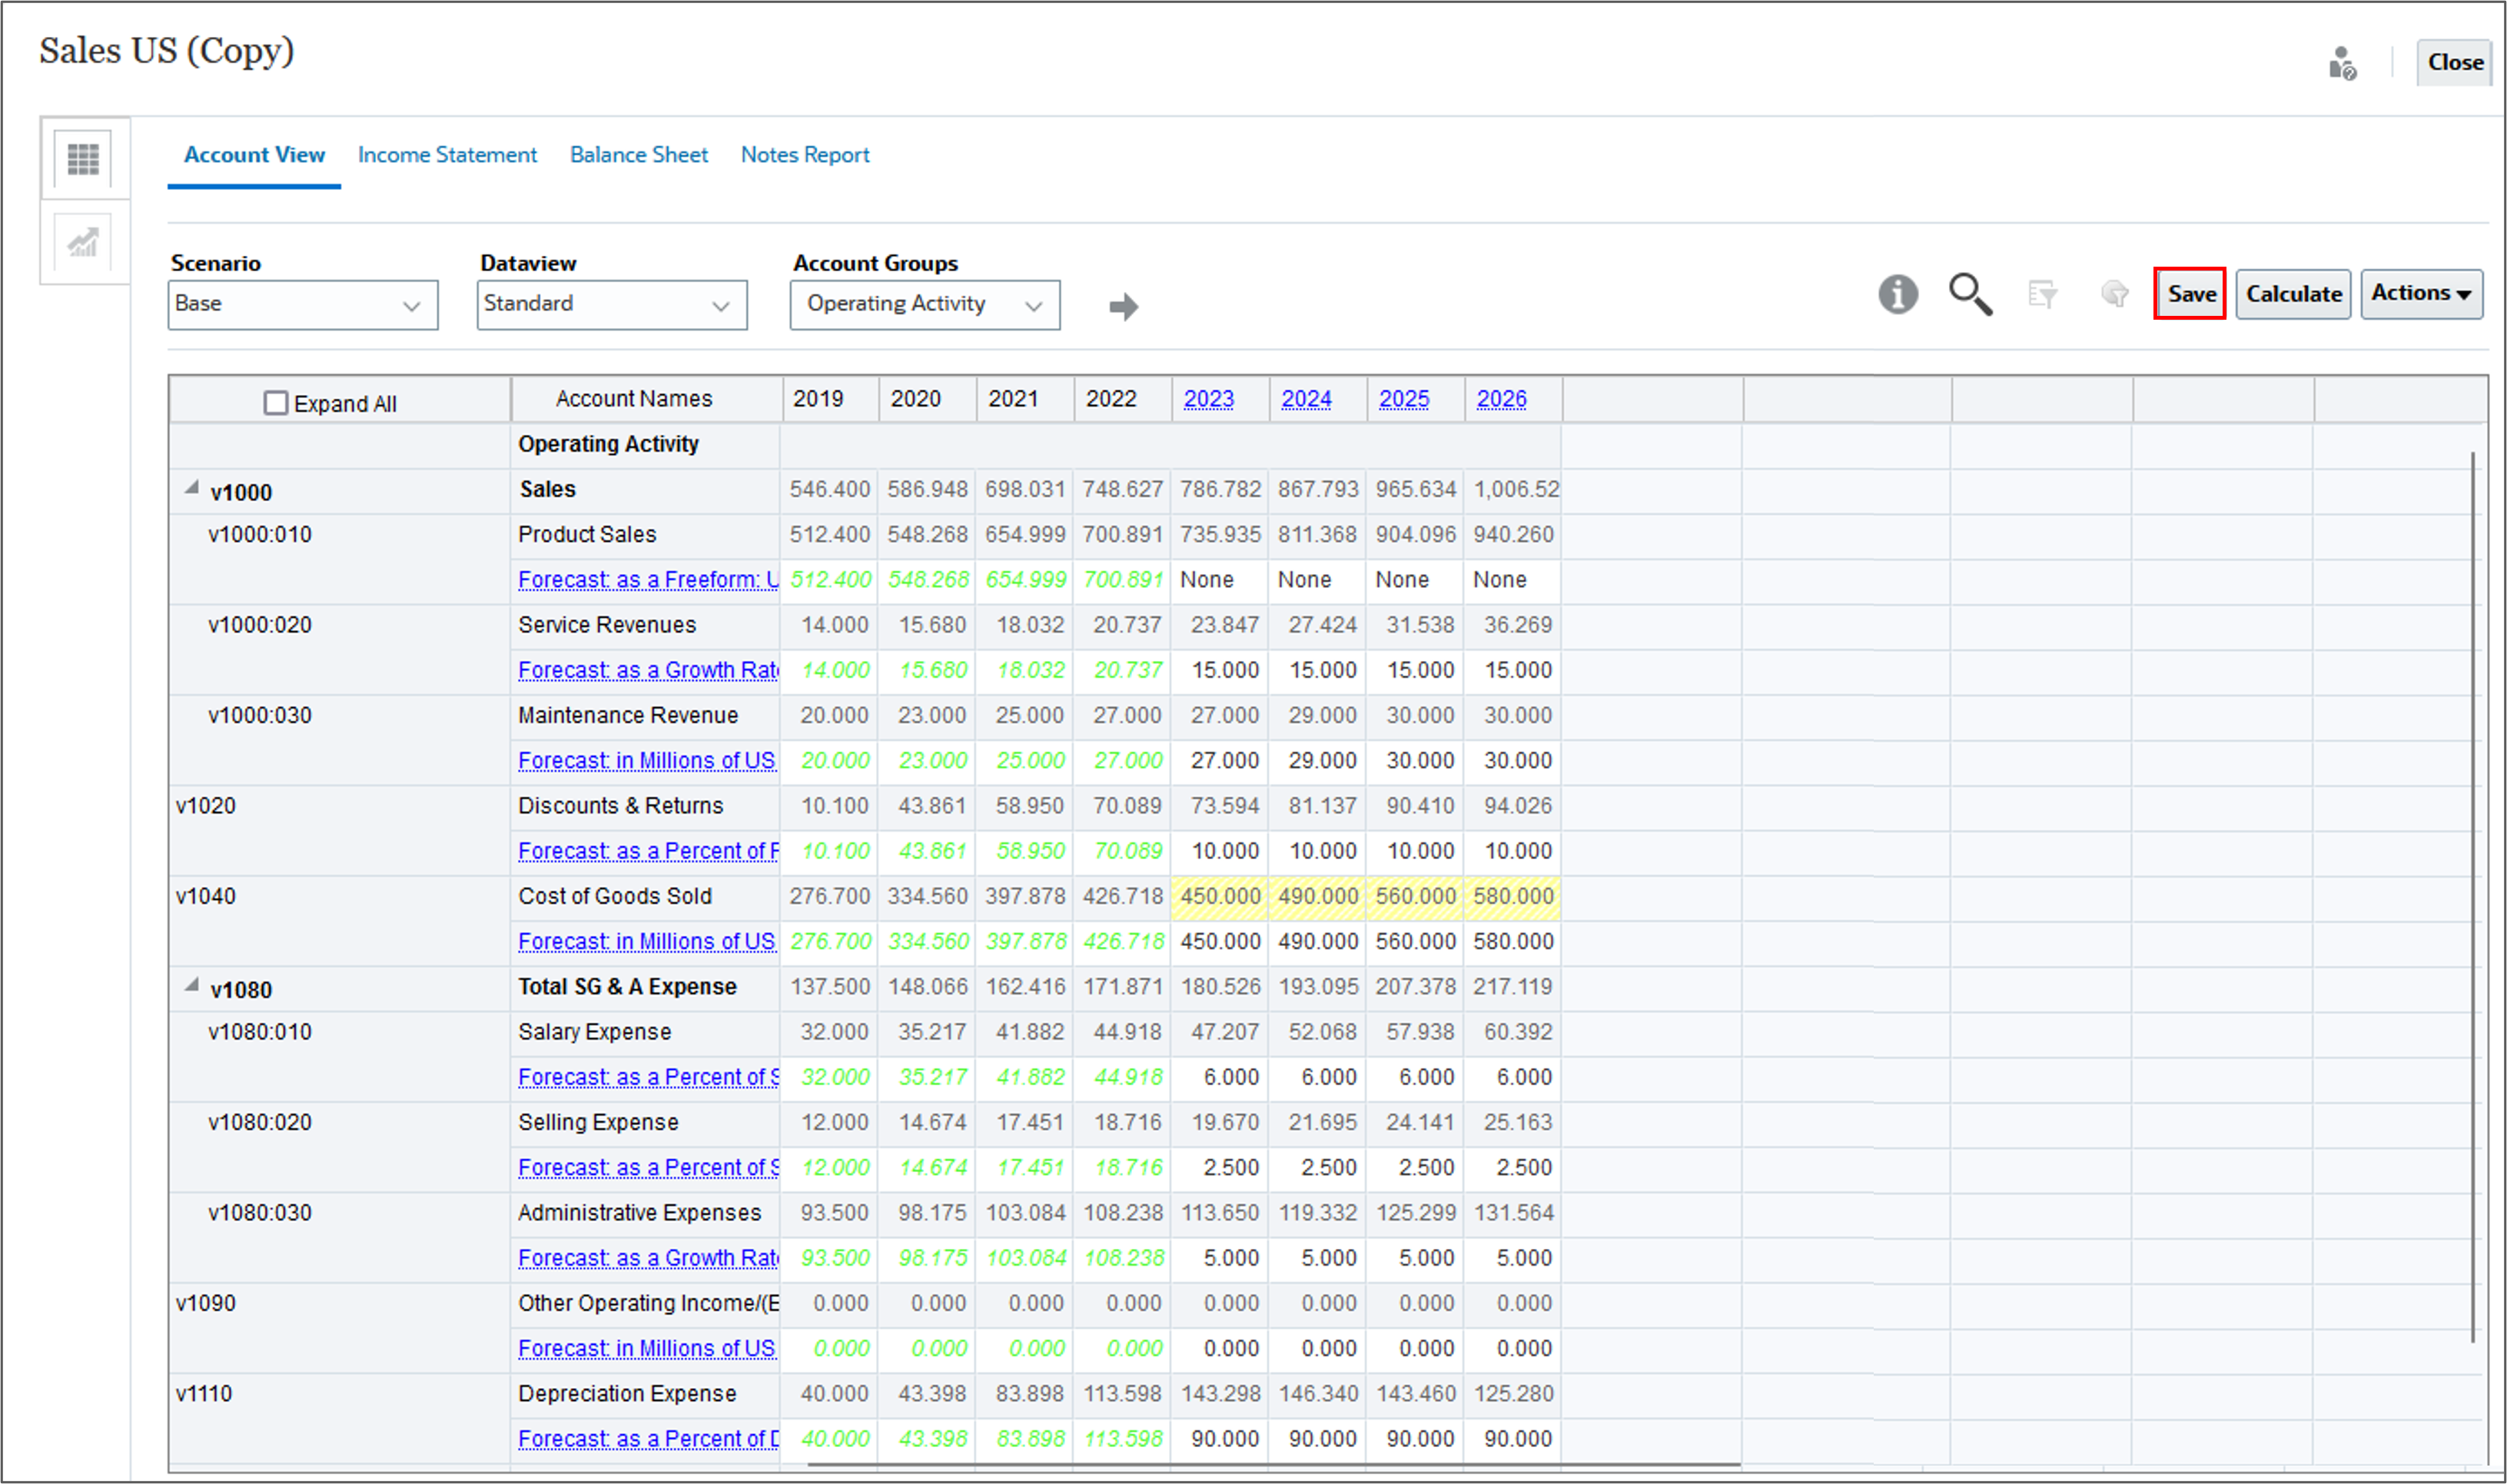Collapse the v1000 Sales tree node
The width and height of the screenshot is (2507, 1484).
191,488
